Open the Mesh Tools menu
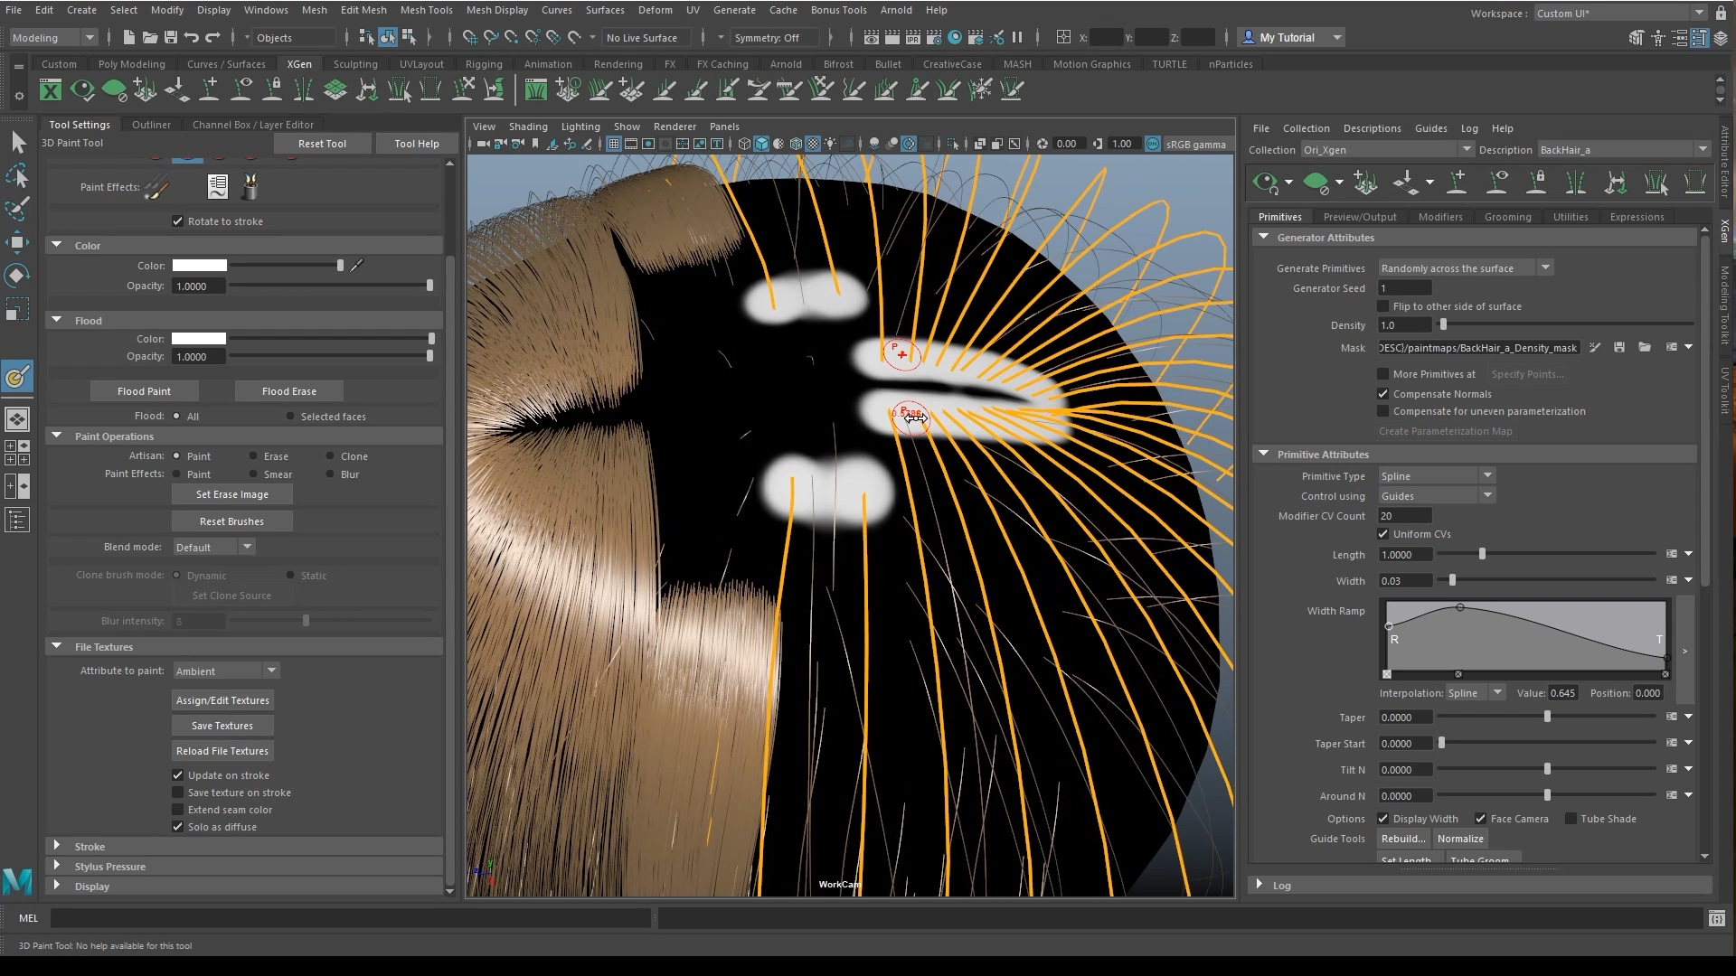1736x976 pixels. [x=426, y=10]
